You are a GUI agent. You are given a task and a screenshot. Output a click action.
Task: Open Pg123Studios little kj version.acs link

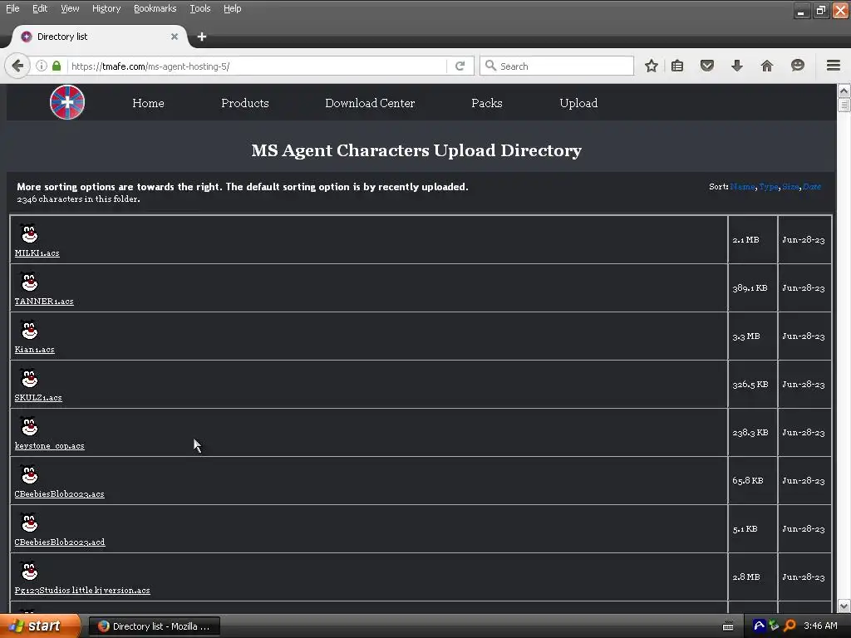82,591
